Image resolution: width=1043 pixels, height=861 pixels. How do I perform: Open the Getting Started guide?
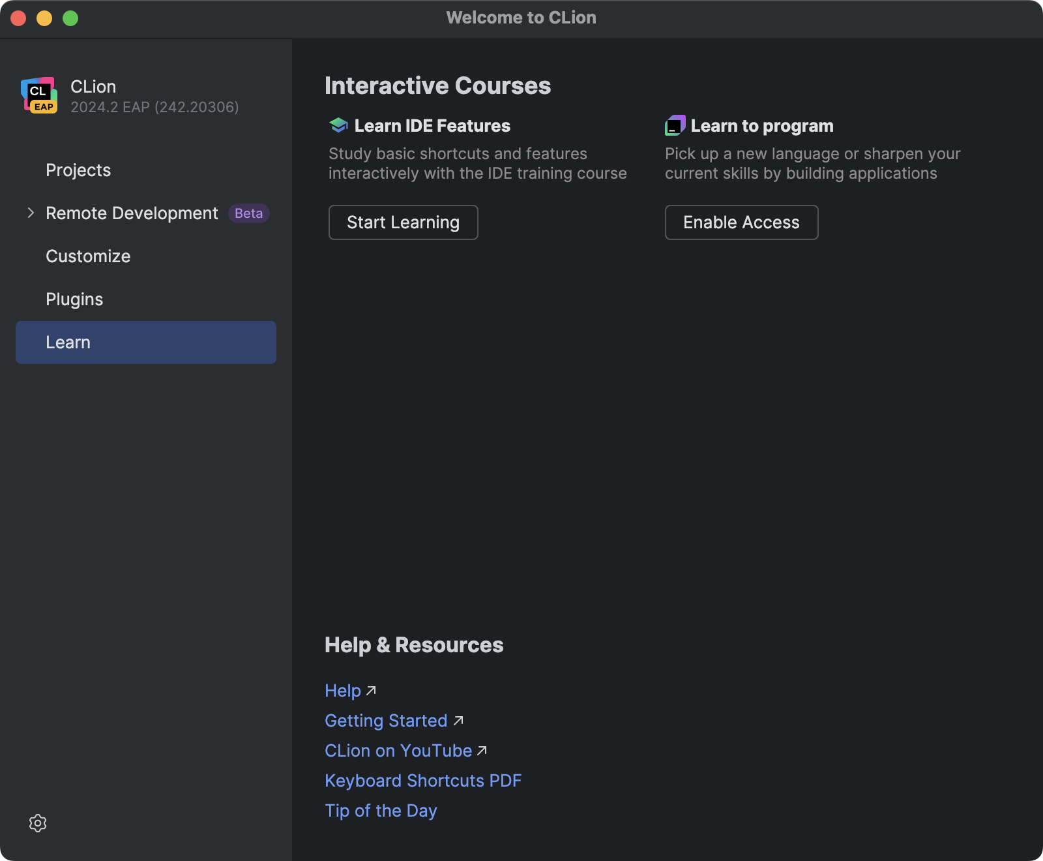[386, 719]
